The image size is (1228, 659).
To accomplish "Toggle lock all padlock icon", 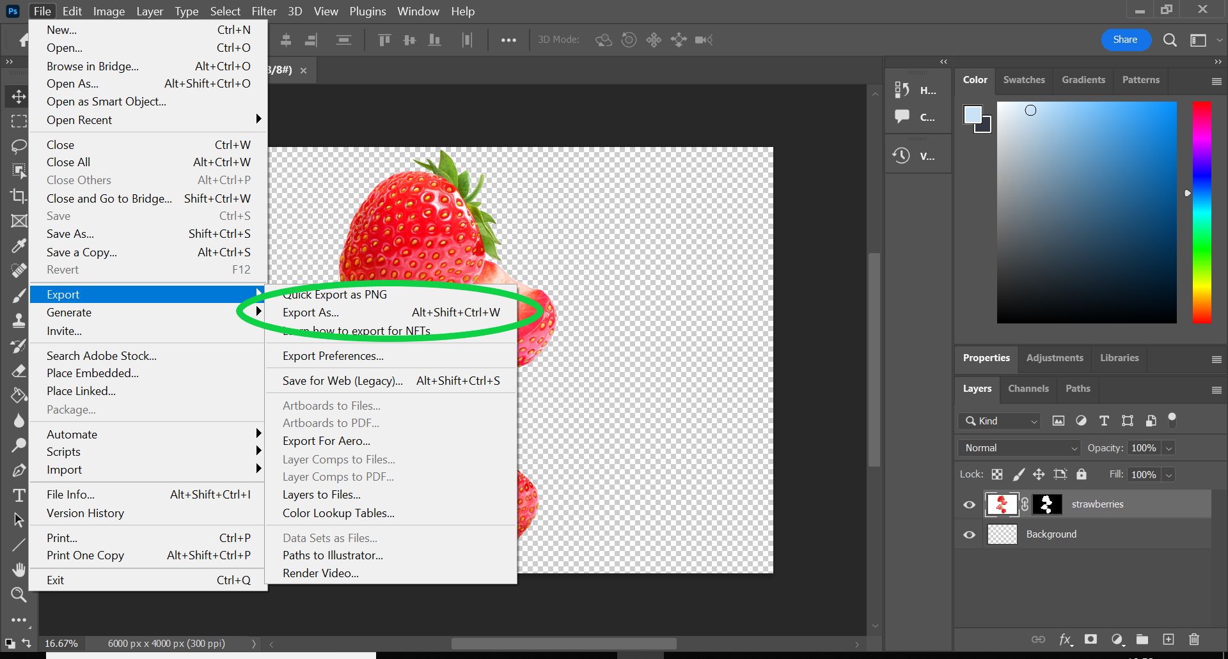I will (1082, 474).
